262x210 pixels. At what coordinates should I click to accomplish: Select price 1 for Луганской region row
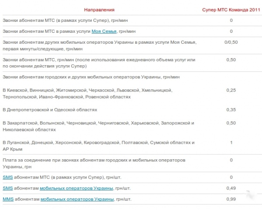coord(231,143)
